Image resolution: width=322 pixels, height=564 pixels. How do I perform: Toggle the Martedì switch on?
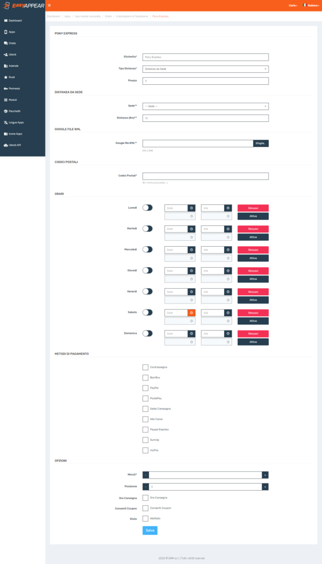148,229
